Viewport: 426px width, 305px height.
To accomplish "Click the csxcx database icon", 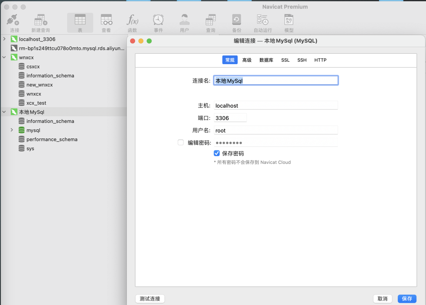I will (22, 67).
